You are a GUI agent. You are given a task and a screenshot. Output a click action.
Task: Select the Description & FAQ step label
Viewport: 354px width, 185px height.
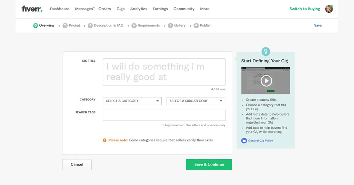109,25
